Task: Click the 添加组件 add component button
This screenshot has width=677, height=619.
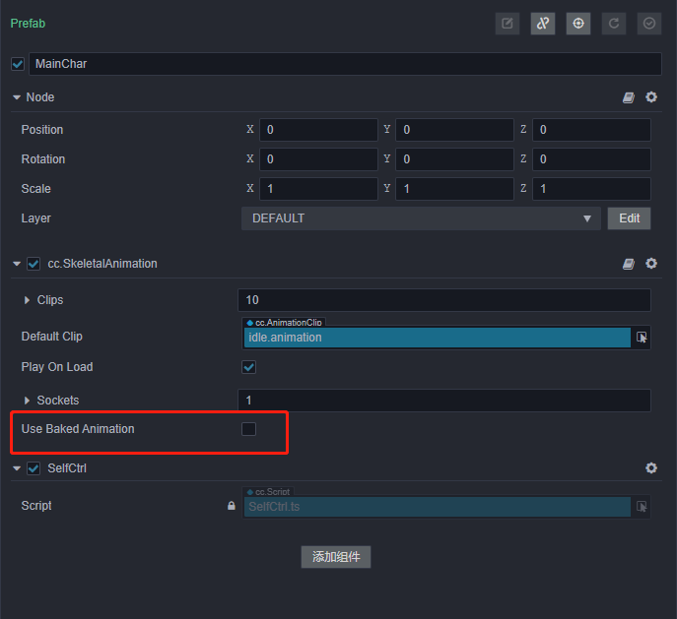Action: pos(336,557)
